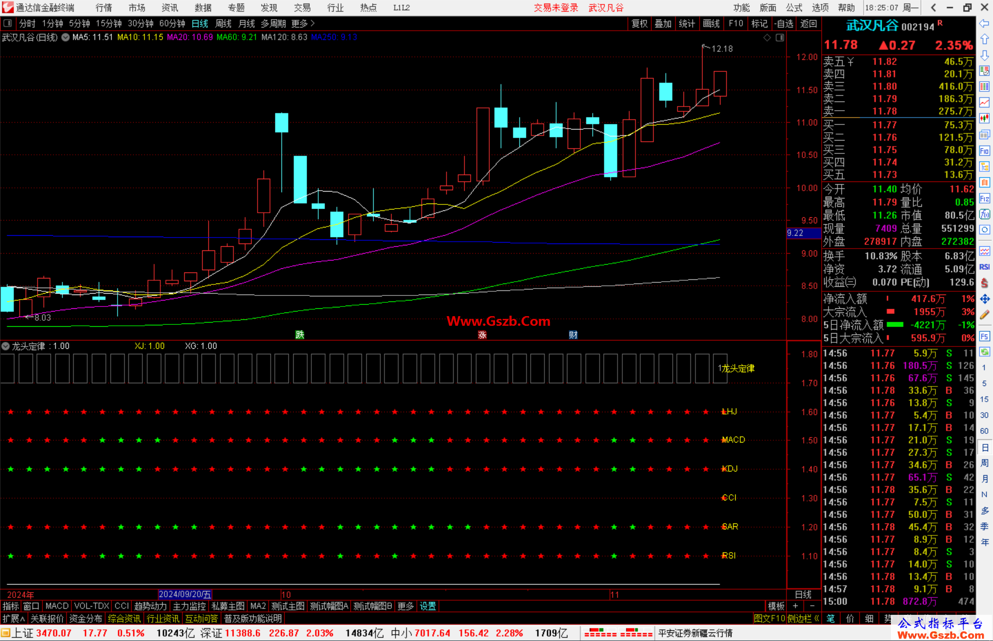Click the RSI indicator sidebar icon
The width and height of the screenshot is (993, 641).
tap(984, 267)
